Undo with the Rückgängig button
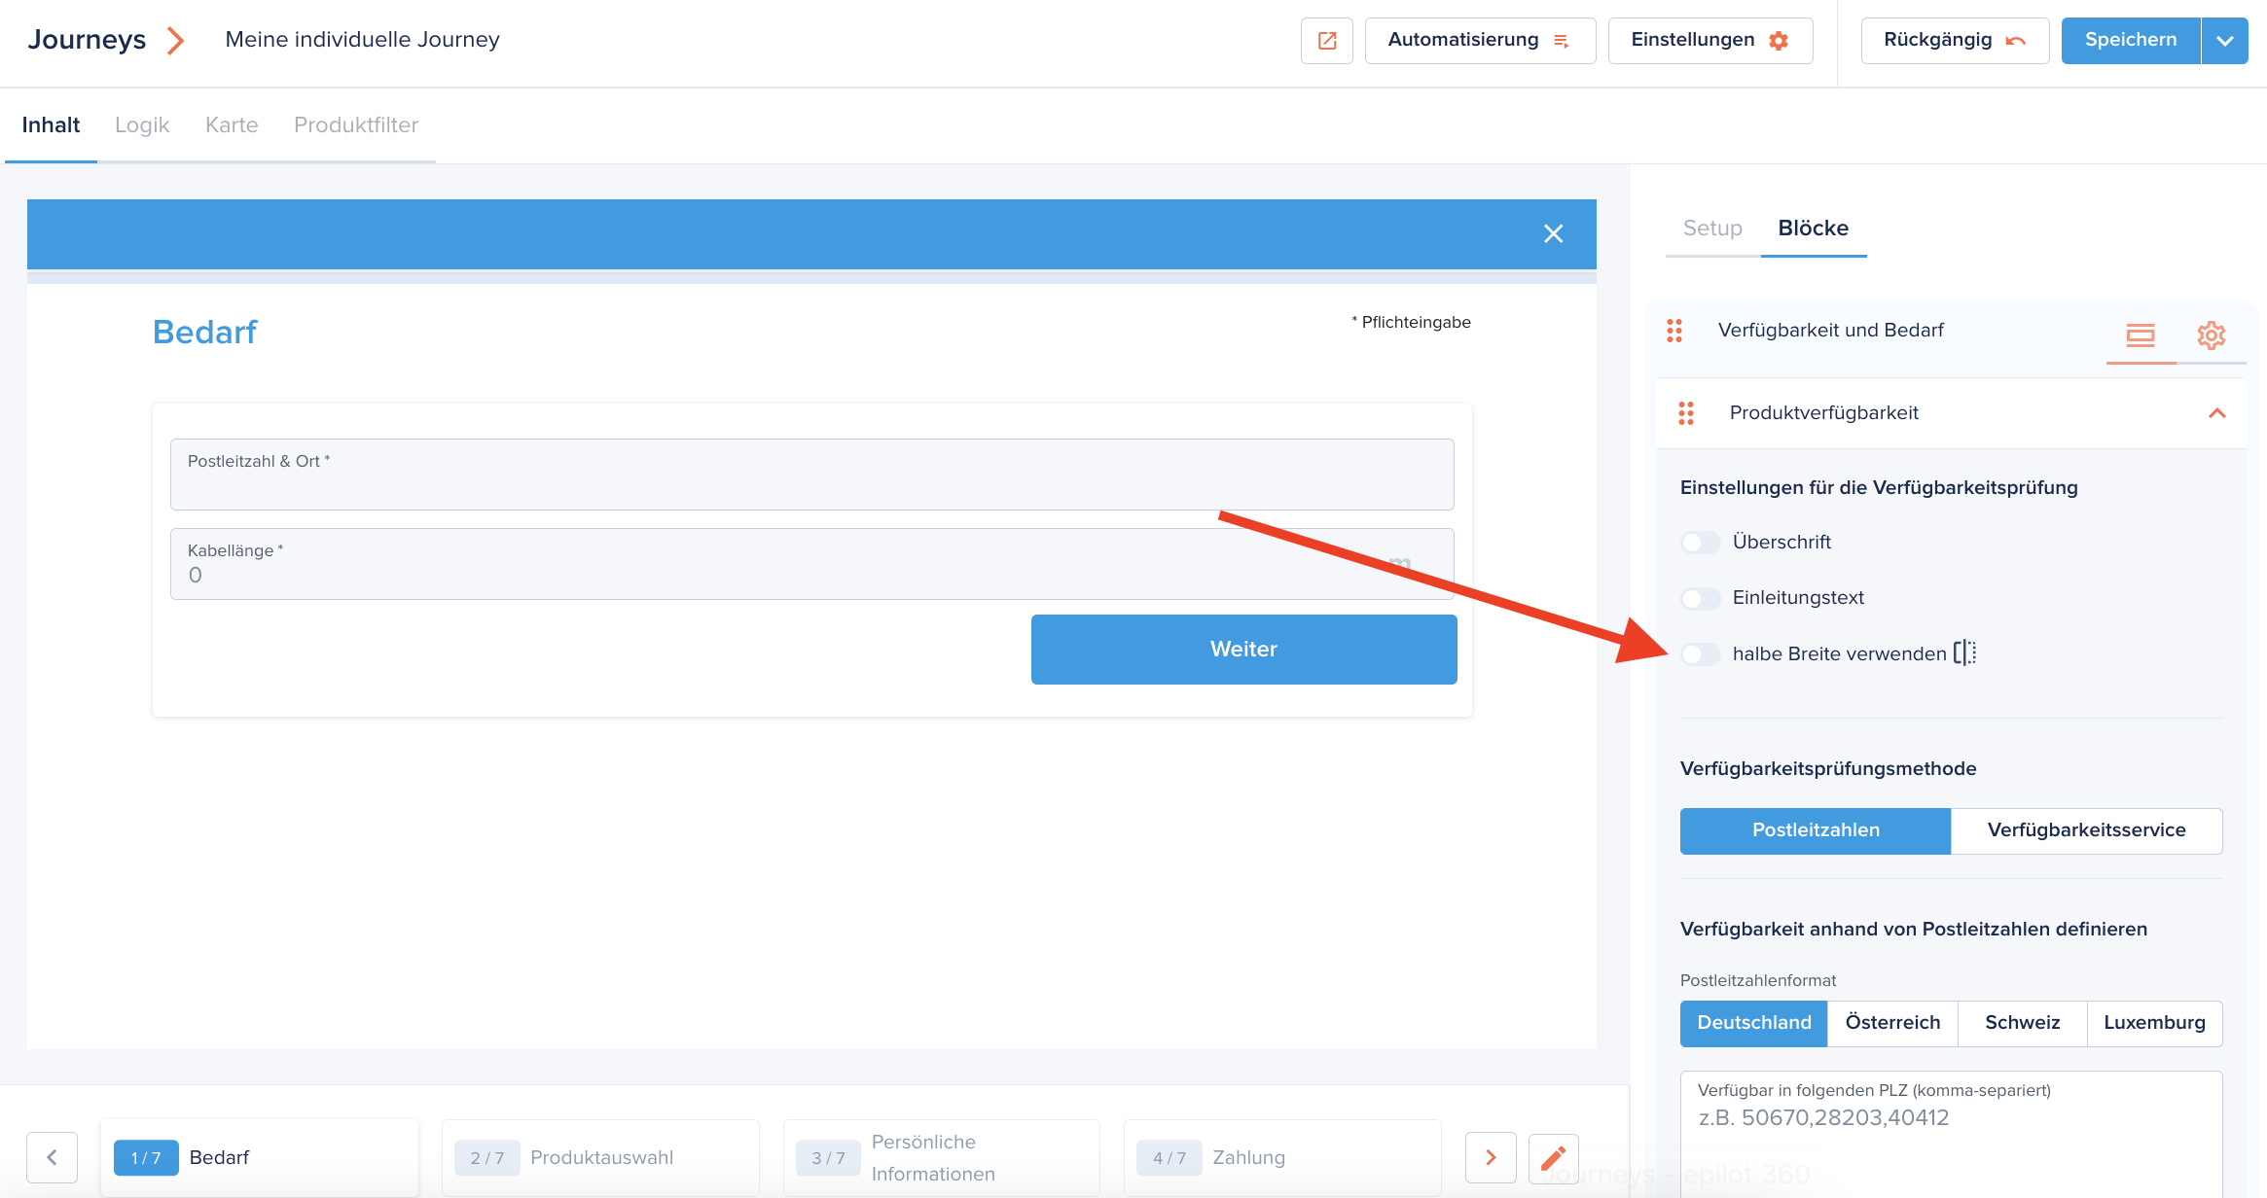 pyautogui.click(x=1954, y=41)
